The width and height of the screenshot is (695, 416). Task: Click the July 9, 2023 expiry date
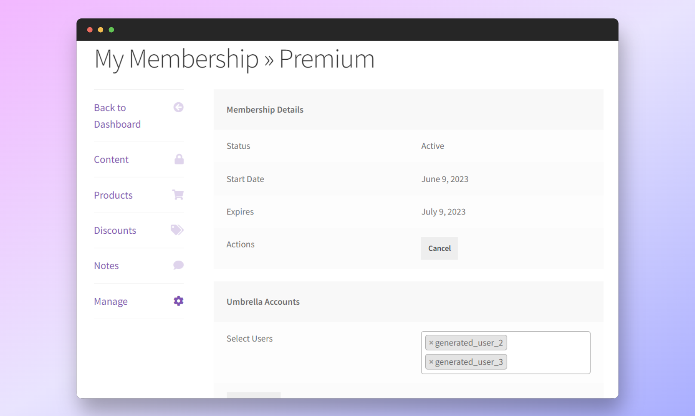(443, 212)
